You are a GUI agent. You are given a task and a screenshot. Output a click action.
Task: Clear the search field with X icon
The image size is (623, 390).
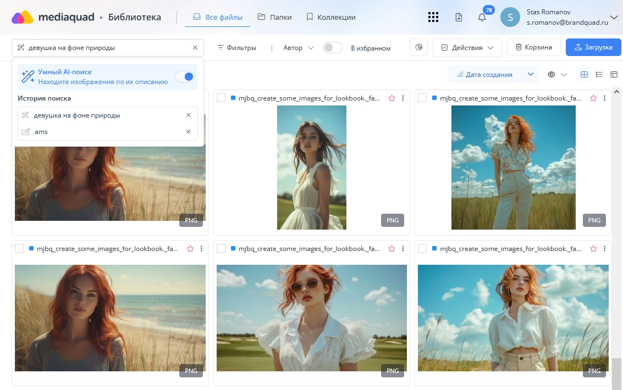195,48
